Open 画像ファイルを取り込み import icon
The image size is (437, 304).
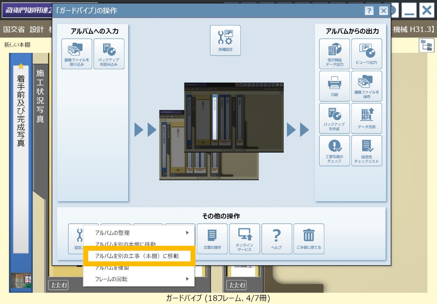point(77,54)
